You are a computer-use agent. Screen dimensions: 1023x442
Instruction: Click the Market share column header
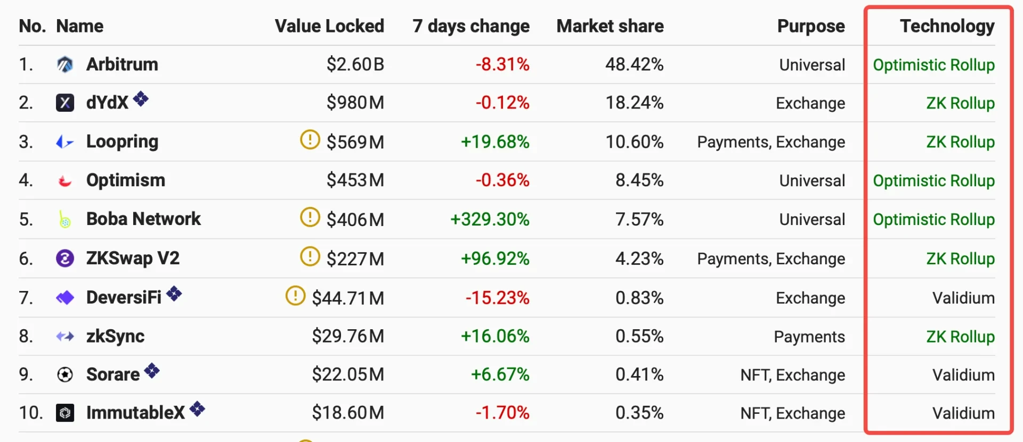coord(610,26)
